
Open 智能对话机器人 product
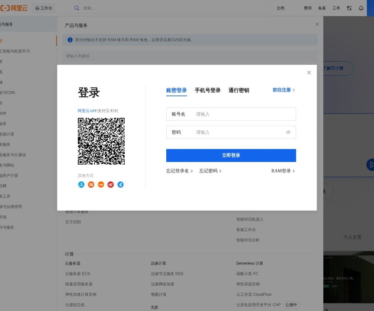click(x=250, y=219)
